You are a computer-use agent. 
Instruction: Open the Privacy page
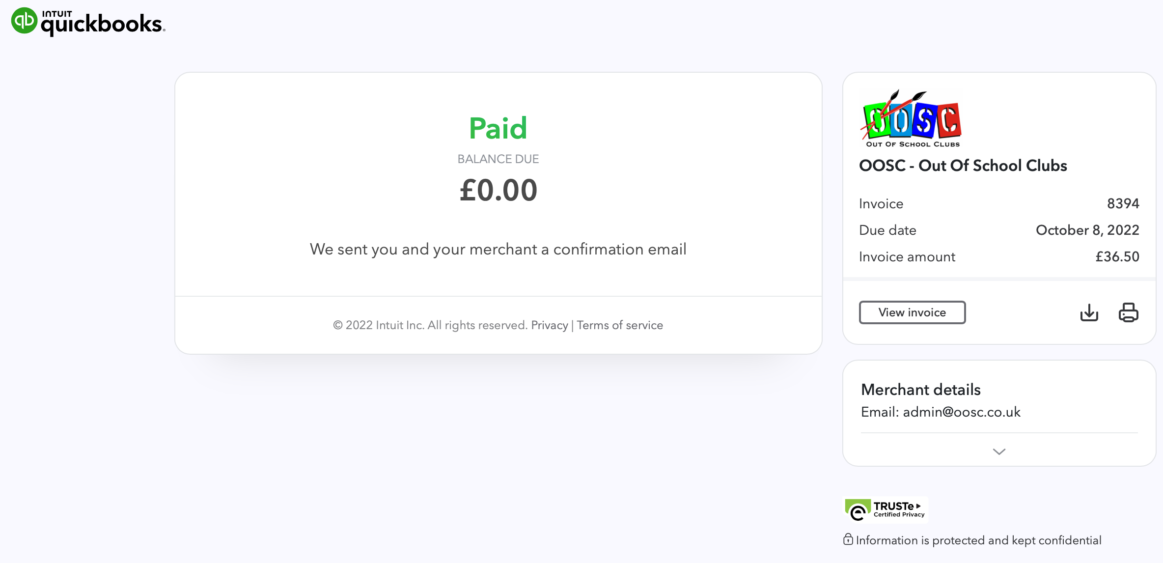[550, 325]
